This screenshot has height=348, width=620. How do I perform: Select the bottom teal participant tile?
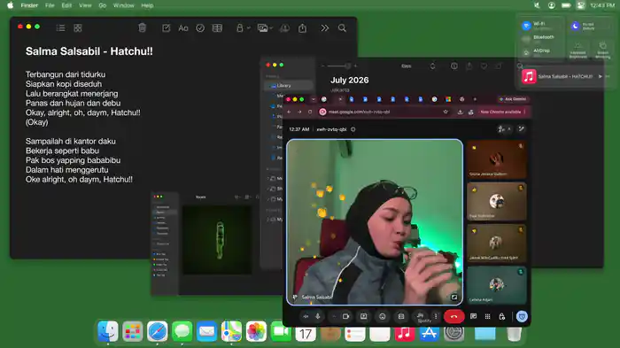coord(497,285)
